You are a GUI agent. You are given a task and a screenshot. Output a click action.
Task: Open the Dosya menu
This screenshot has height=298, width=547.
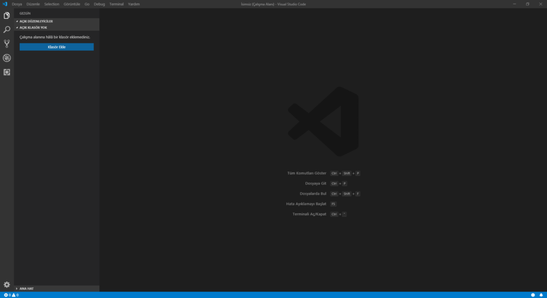[x=17, y=4]
